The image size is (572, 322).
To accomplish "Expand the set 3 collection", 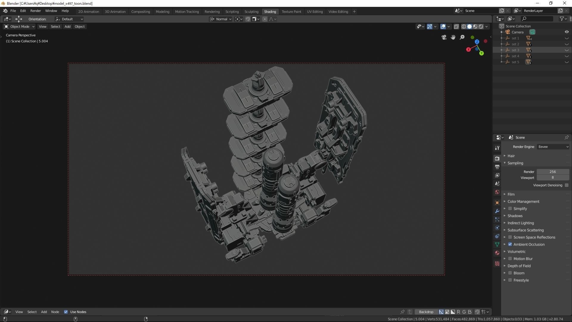I will [x=502, y=50].
